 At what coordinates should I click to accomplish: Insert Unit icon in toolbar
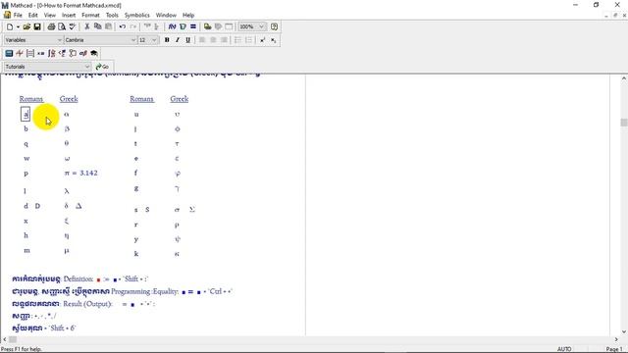click(x=183, y=26)
